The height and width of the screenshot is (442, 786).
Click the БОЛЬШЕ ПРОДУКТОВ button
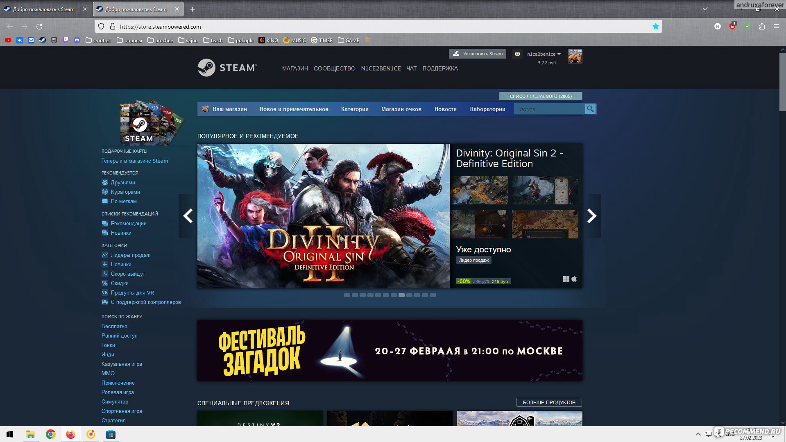point(549,402)
